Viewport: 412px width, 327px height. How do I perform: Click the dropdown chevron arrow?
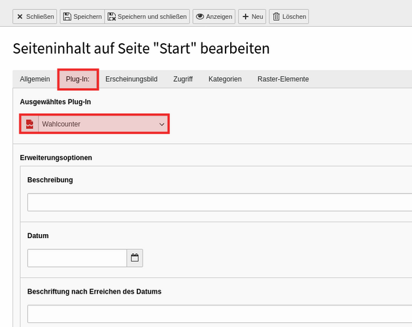click(162, 124)
